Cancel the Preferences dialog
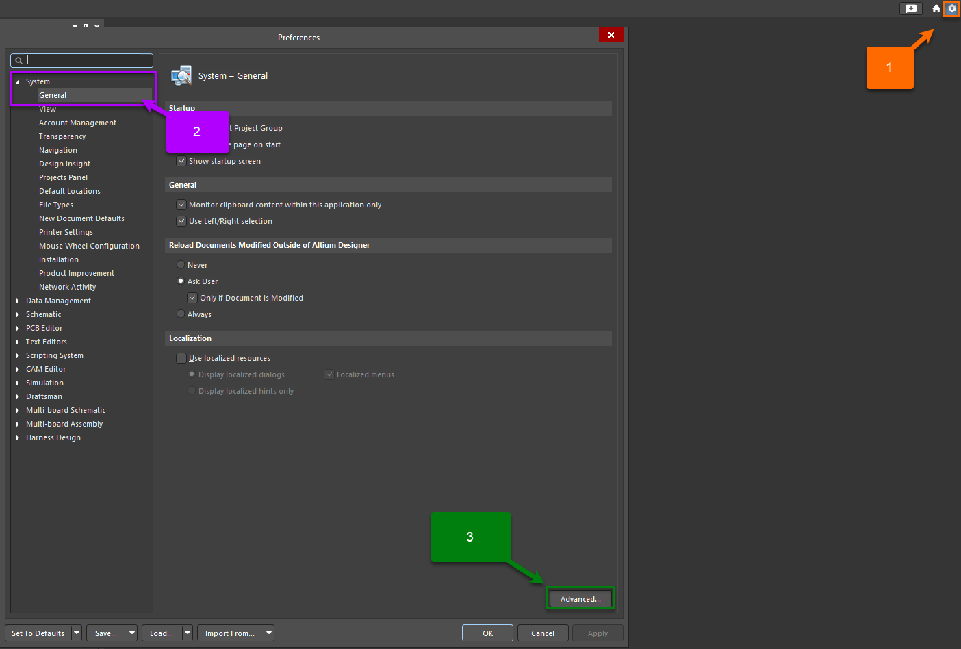This screenshot has height=649, width=961. (543, 633)
